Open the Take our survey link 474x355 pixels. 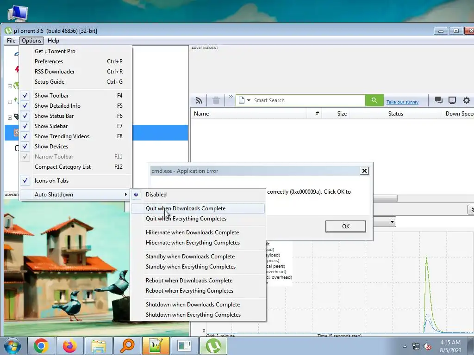click(402, 102)
